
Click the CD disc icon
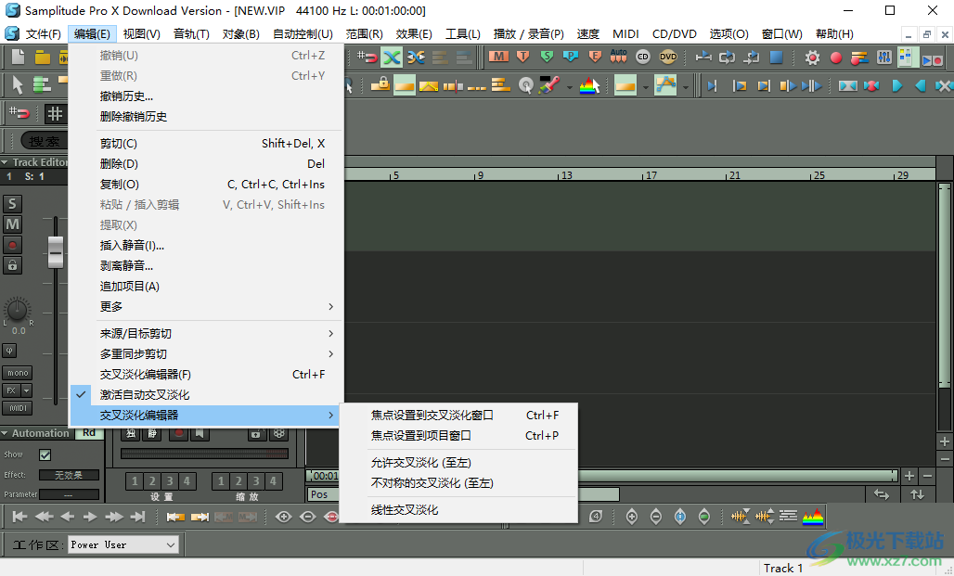click(642, 57)
